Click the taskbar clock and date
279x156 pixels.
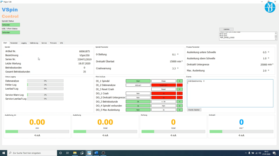tap(266, 153)
